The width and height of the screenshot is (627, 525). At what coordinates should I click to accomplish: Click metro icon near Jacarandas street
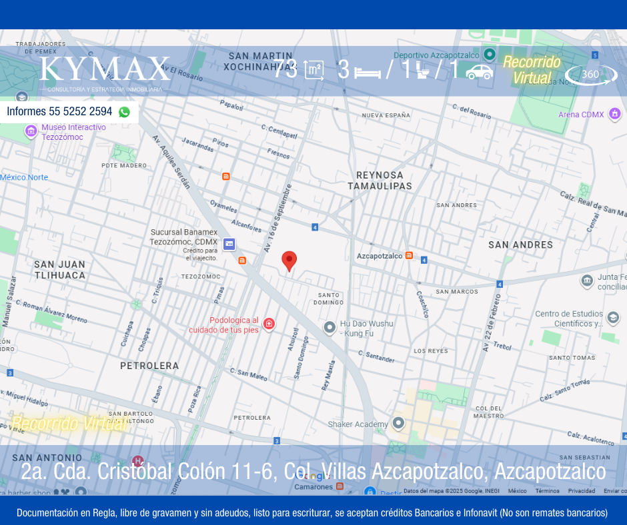pos(226,176)
